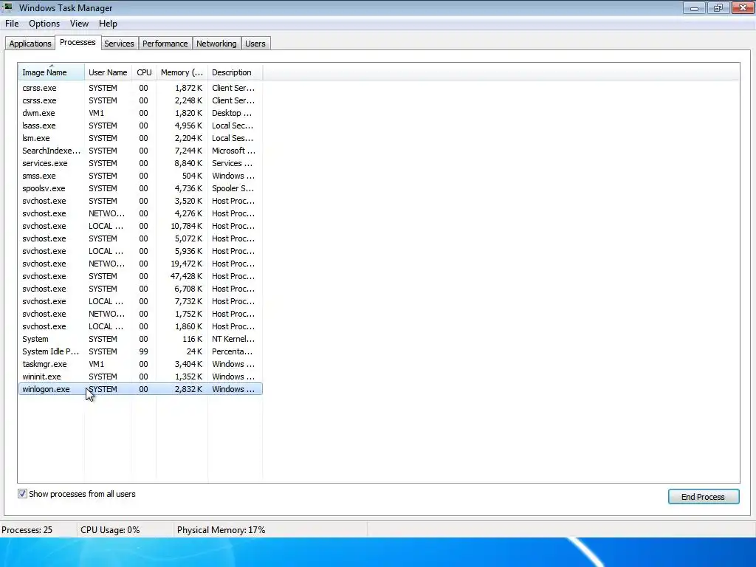Click the Processes: 25 status bar entry
The height and width of the screenshot is (567, 756).
[x=27, y=530]
